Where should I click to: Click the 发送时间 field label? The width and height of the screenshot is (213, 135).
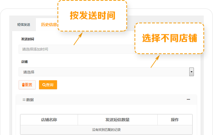(28, 39)
